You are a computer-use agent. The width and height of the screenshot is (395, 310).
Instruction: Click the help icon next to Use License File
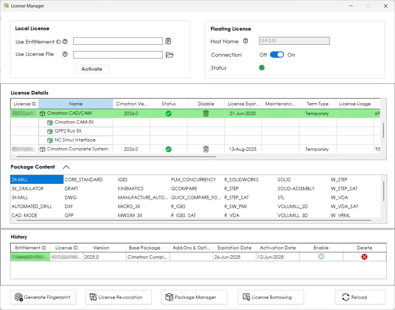tap(65, 54)
